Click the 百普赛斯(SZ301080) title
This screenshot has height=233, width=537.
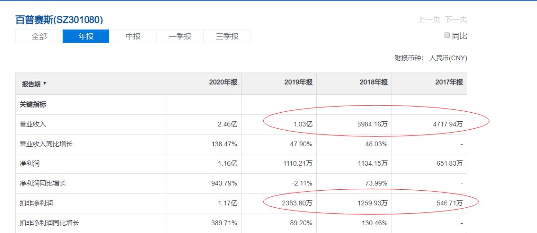(59, 20)
